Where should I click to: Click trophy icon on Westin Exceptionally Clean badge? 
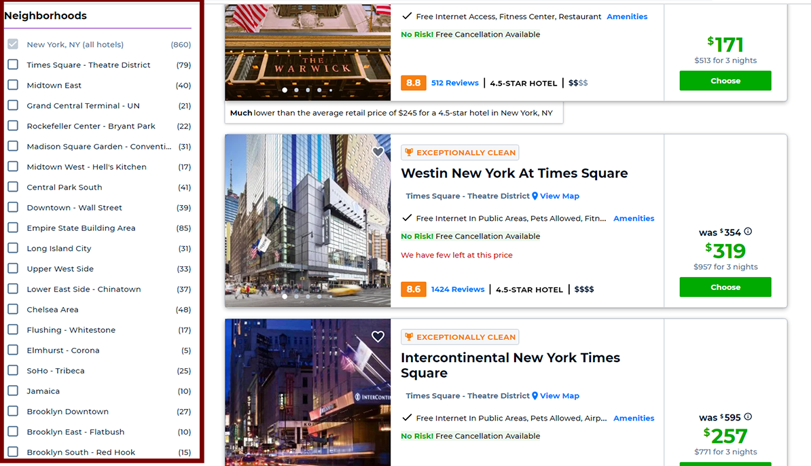(x=409, y=153)
